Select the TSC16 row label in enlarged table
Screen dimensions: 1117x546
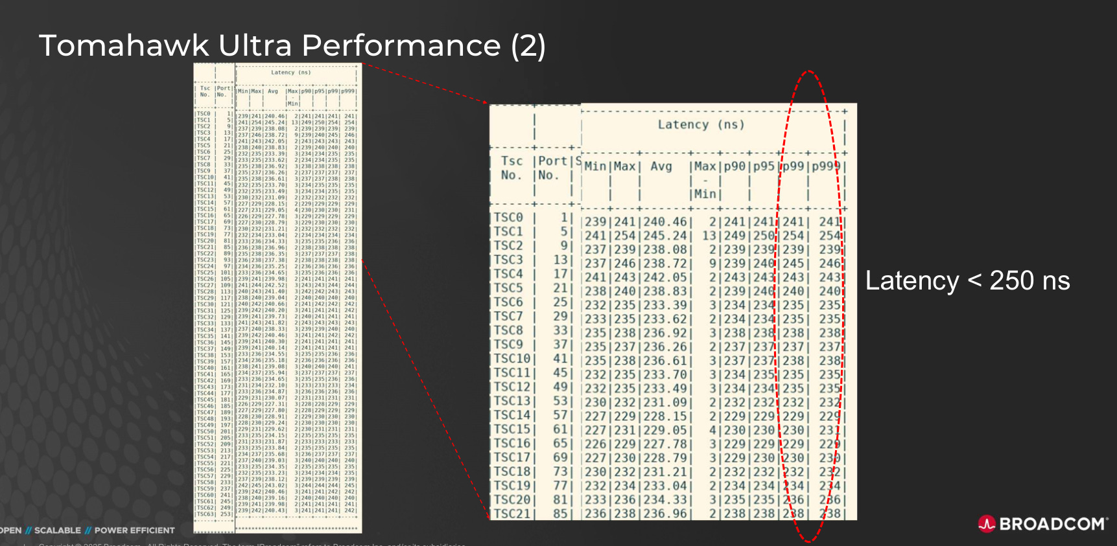512,443
